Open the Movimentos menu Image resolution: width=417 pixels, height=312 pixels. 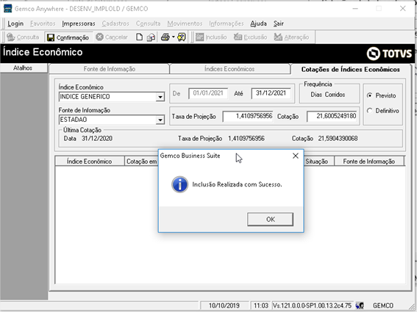[185, 23]
